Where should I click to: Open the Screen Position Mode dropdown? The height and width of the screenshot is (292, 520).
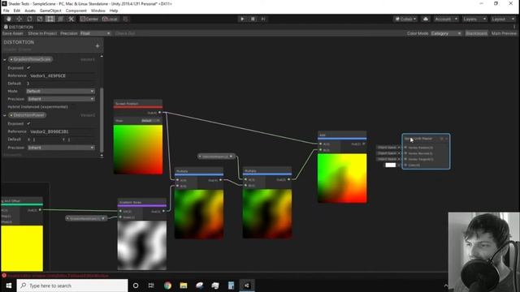pos(150,121)
